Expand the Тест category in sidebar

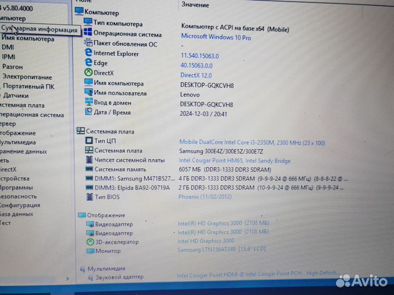[x=5, y=223]
